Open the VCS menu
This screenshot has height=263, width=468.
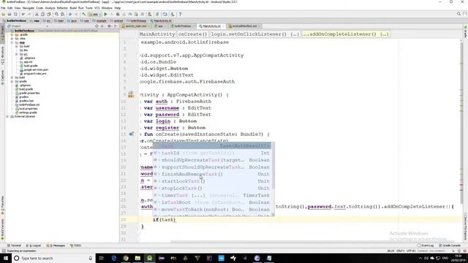coord(97,8)
